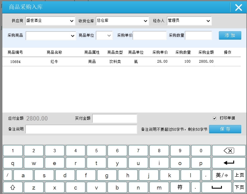The image size is (247, 194).
Task: Open the 经办人 handler dropdown
Action: 189,21
